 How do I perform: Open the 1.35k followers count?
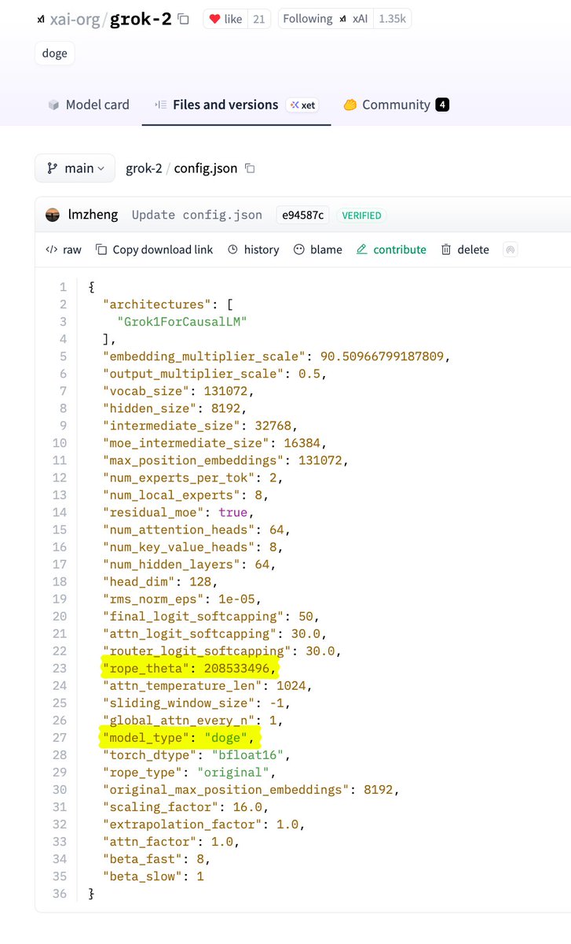point(392,19)
